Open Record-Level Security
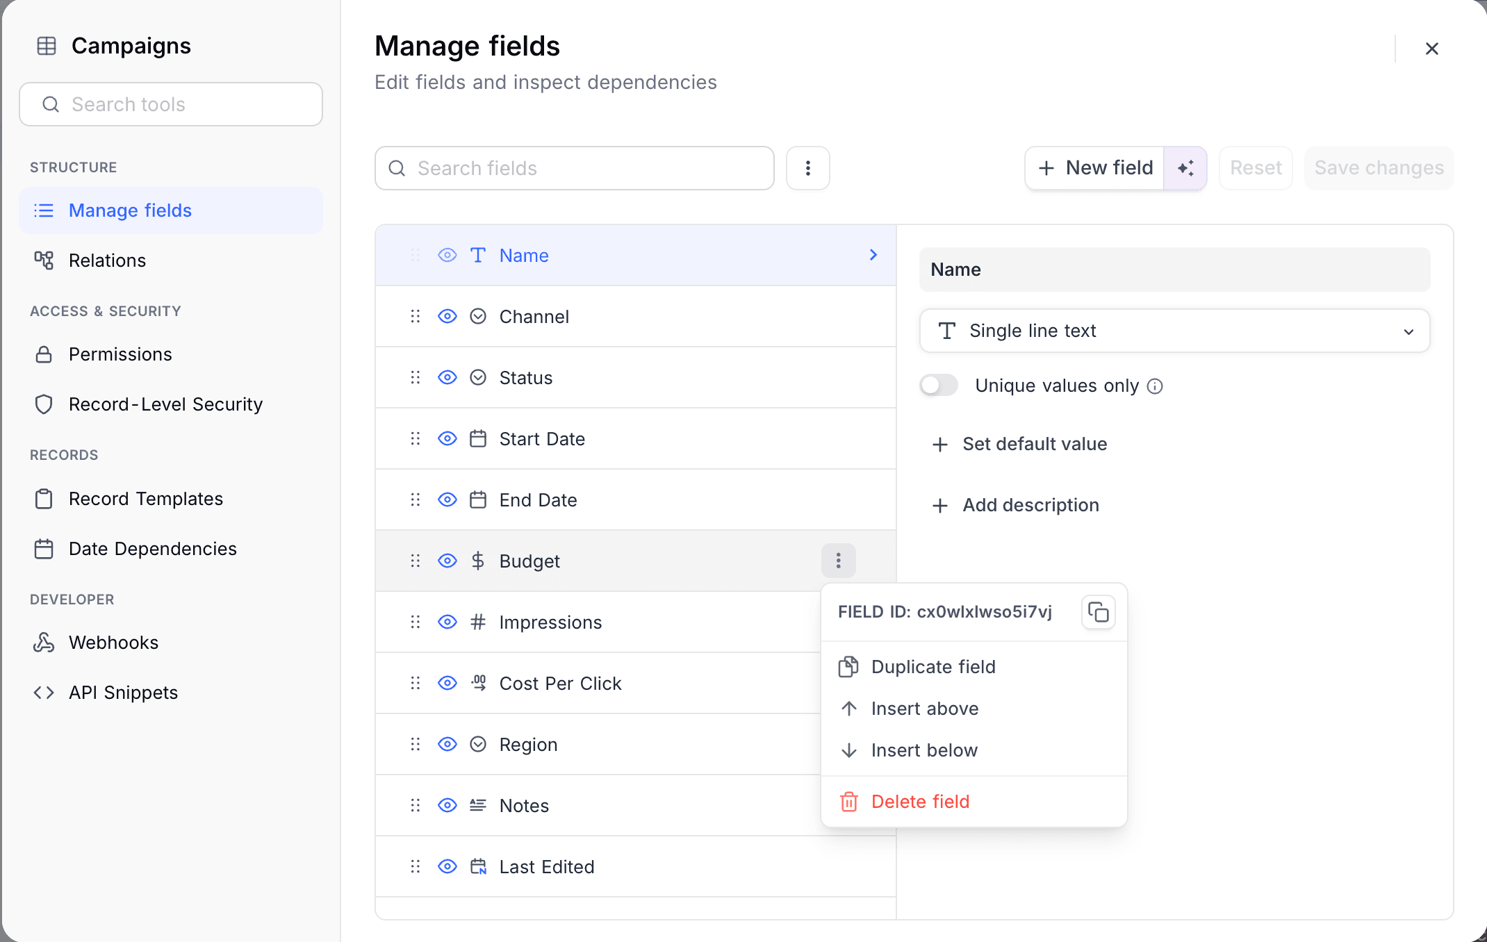1487x942 pixels. 171,404
